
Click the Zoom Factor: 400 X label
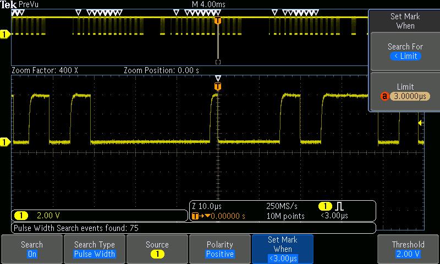pos(45,70)
